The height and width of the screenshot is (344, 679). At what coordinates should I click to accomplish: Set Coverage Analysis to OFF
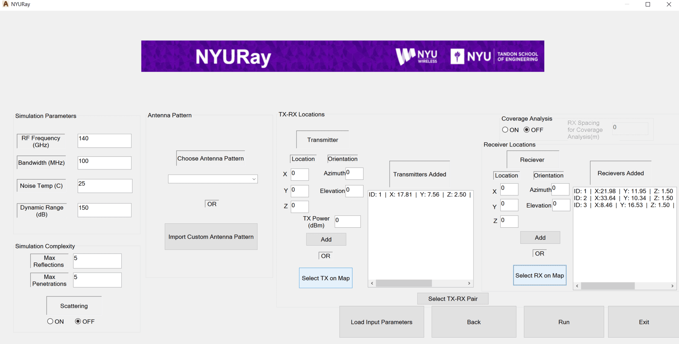pos(527,130)
